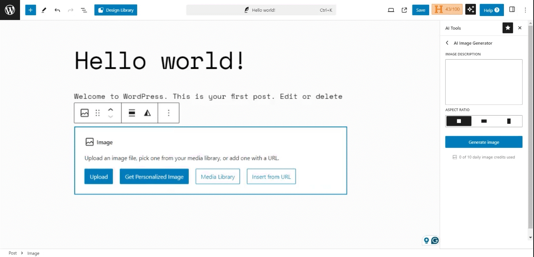Apply duotone filter triangle icon
This screenshot has height=257, width=534.
[147, 113]
